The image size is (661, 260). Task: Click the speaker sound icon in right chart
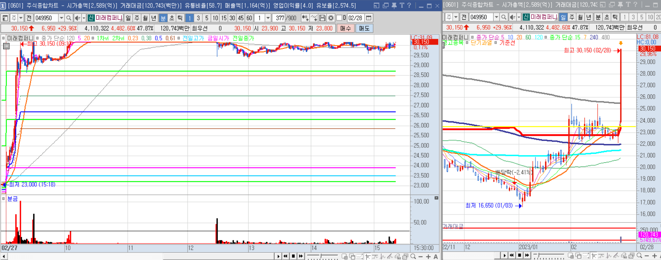(x=512, y=17)
